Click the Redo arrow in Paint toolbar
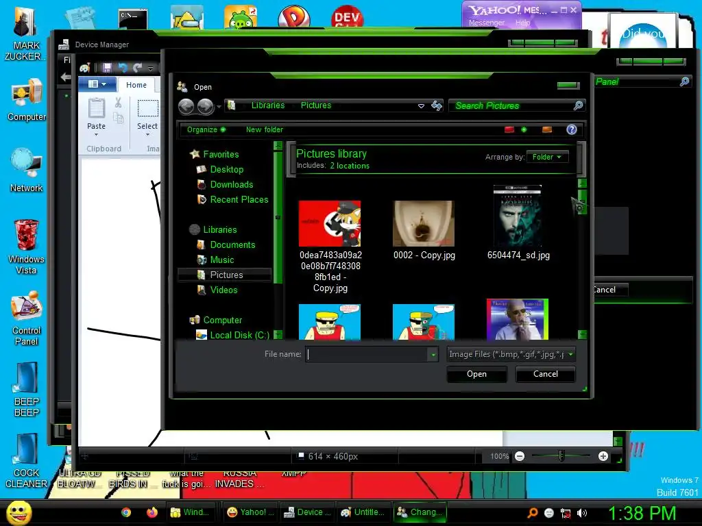This screenshot has height=526, width=702. (x=137, y=68)
